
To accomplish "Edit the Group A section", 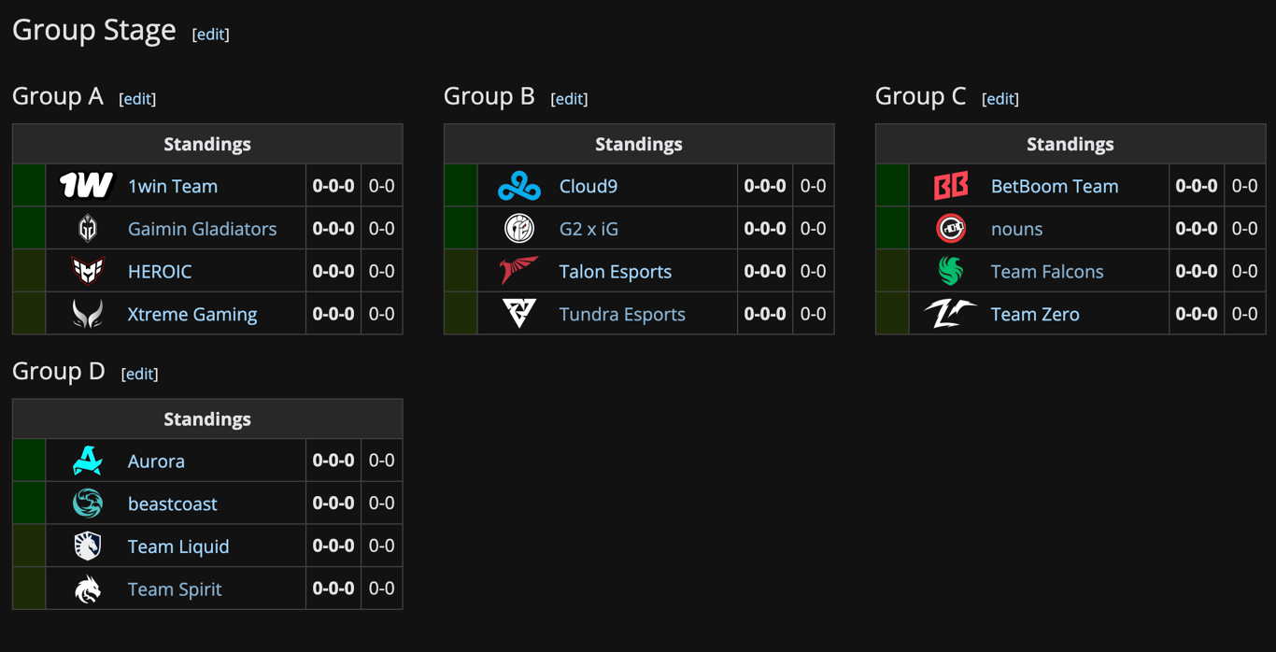I will click(x=137, y=98).
